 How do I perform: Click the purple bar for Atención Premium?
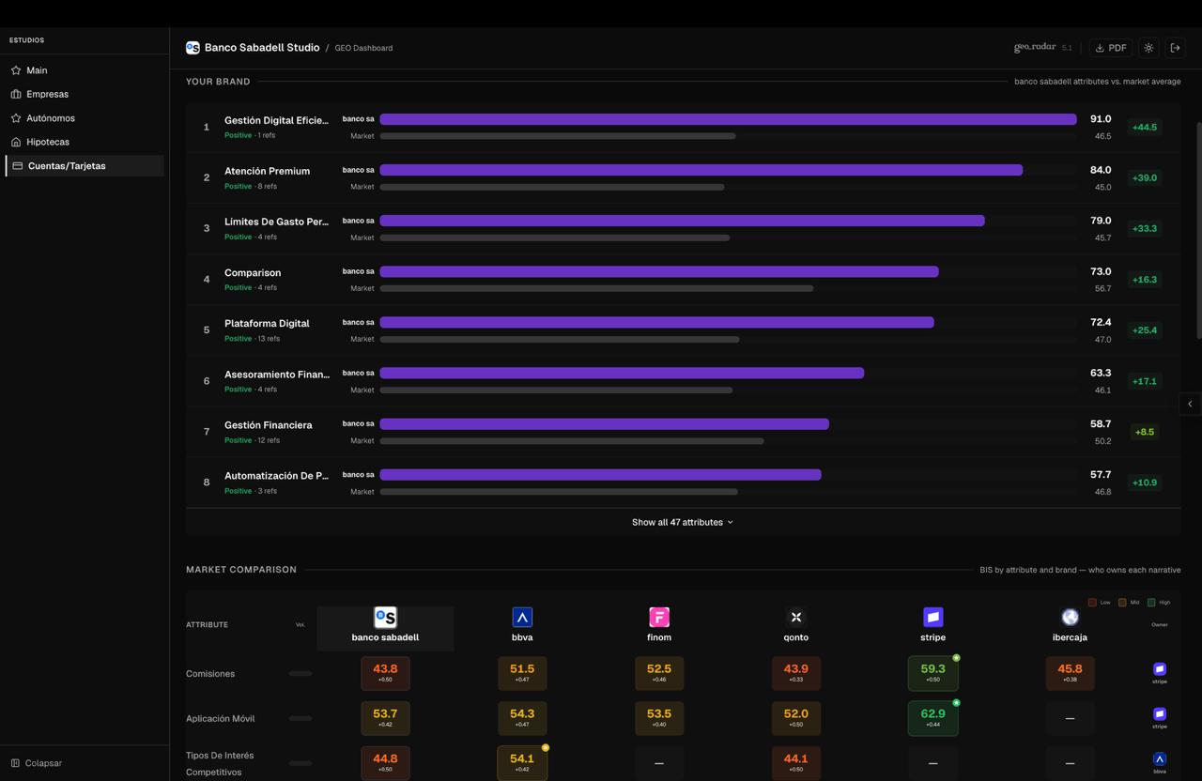tap(701, 170)
